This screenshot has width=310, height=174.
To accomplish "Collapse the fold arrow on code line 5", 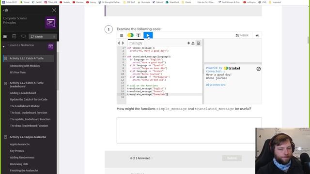I will pos(125,59).
